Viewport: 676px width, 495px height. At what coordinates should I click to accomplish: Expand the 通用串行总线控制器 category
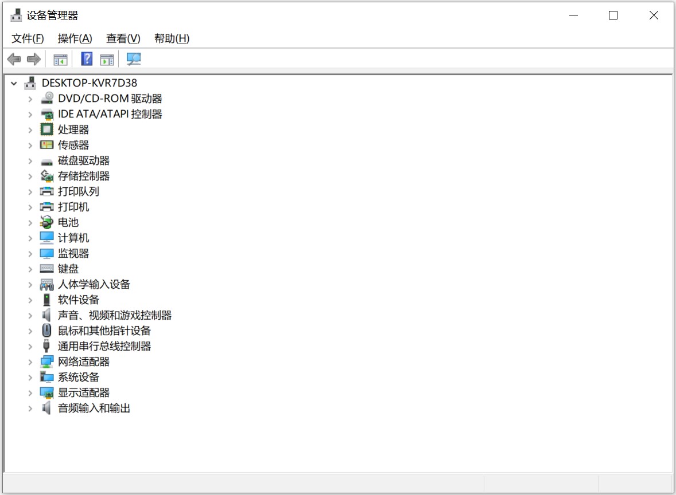tap(30, 347)
